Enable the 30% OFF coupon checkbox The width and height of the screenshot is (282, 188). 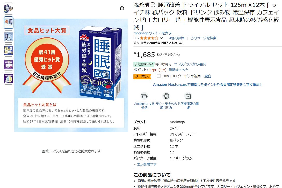158,76
